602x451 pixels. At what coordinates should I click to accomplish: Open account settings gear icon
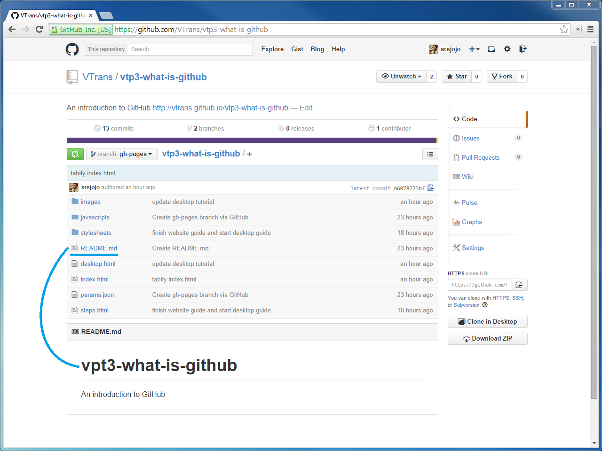click(507, 49)
